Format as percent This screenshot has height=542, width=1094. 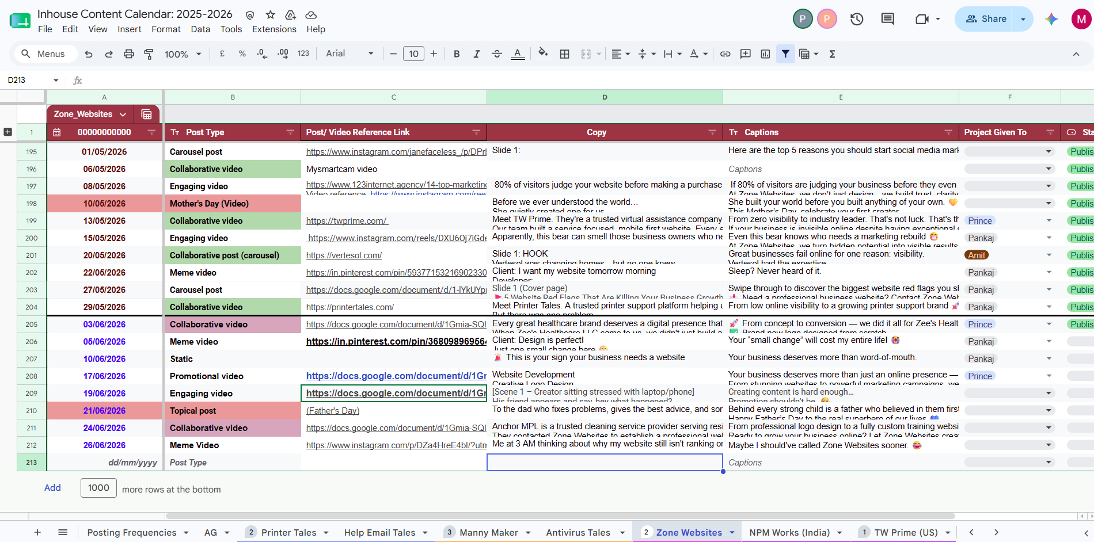(242, 54)
